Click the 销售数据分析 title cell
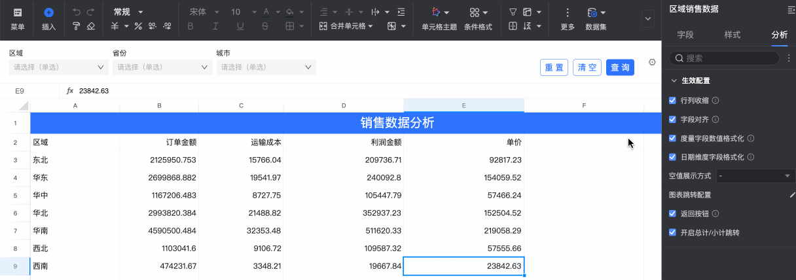 coord(397,122)
